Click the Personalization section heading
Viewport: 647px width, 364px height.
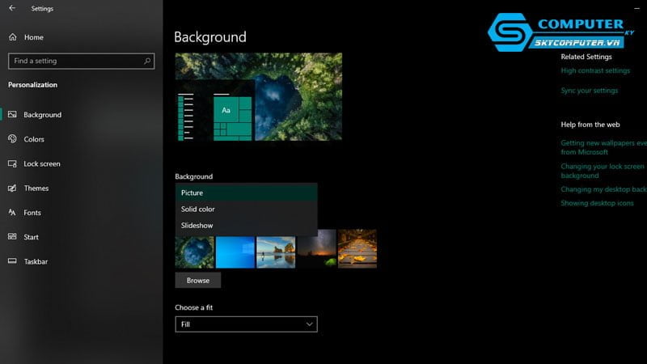pos(32,85)
